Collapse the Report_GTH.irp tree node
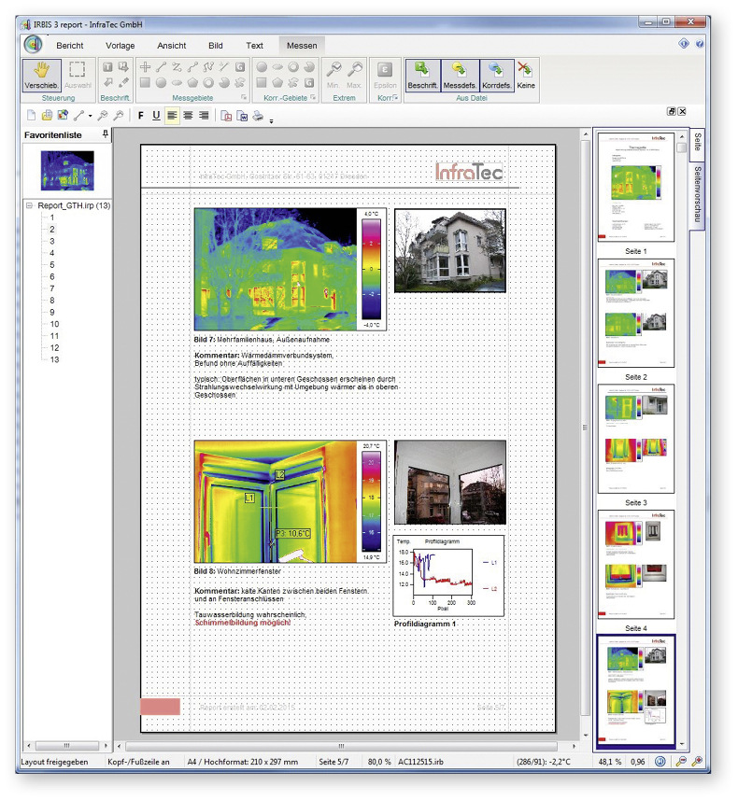 [29, 205]
